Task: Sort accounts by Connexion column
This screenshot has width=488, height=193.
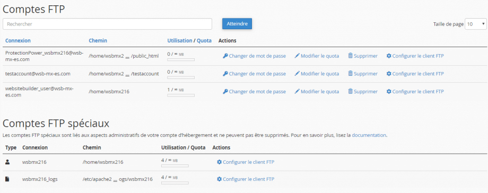Action: coord(18,40)
